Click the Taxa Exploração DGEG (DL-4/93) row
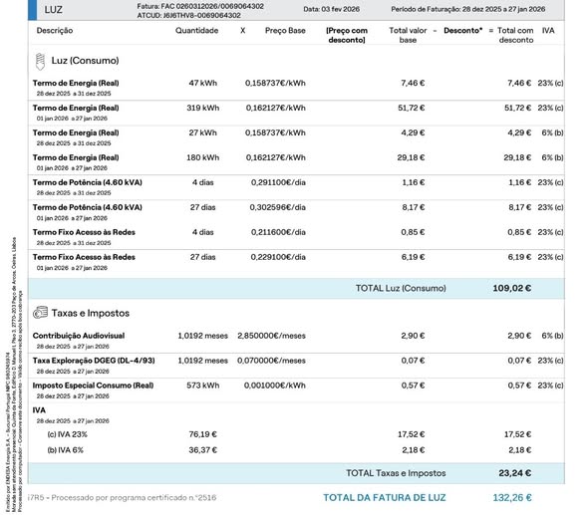588x515 pixels. point(296,365)
